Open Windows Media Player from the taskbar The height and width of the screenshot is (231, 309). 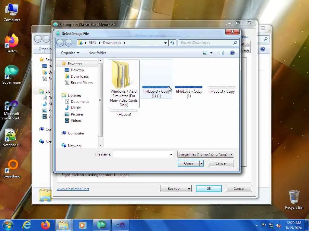(82, 225)
